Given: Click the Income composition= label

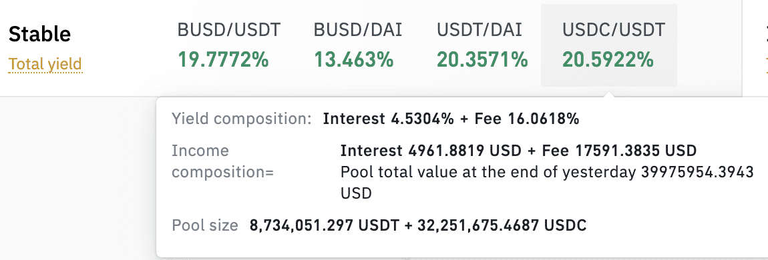Looking at the screenshot, I should [x=223, y=161].
